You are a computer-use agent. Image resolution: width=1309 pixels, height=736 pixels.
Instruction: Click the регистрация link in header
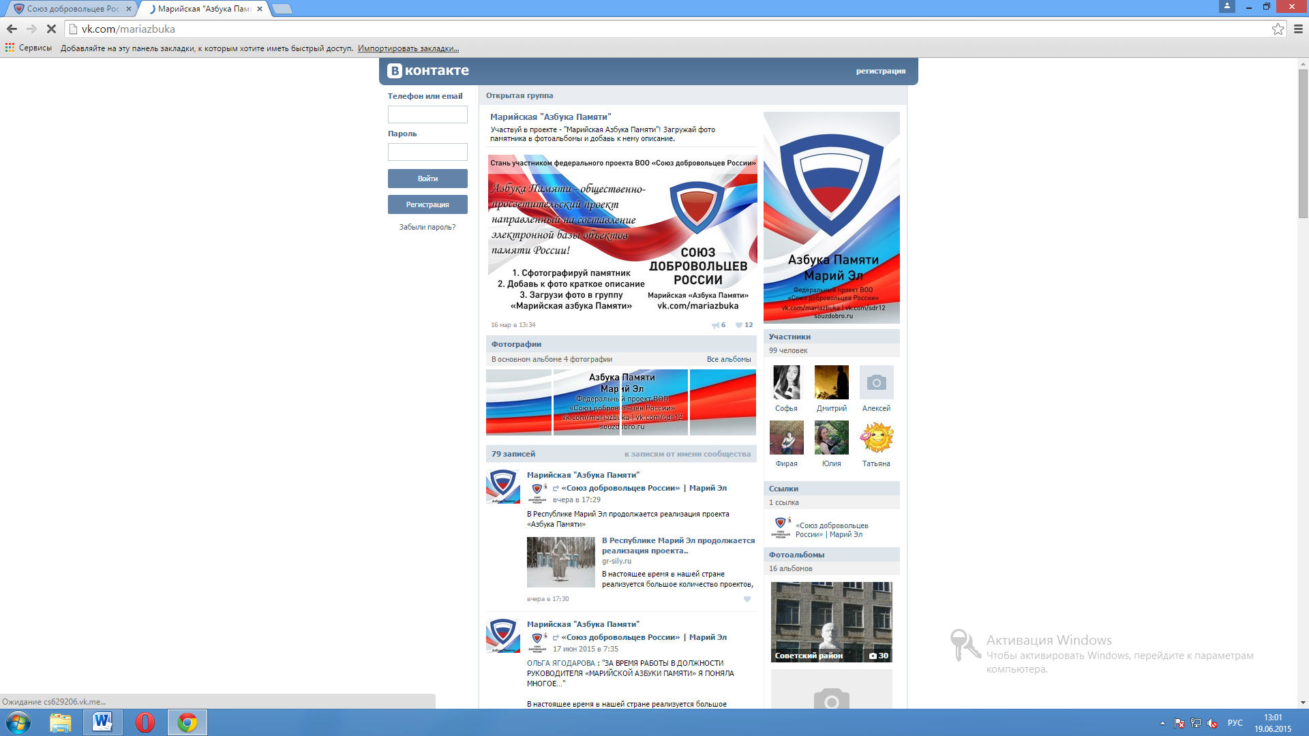pyautogui.click(x=881, y=71)
